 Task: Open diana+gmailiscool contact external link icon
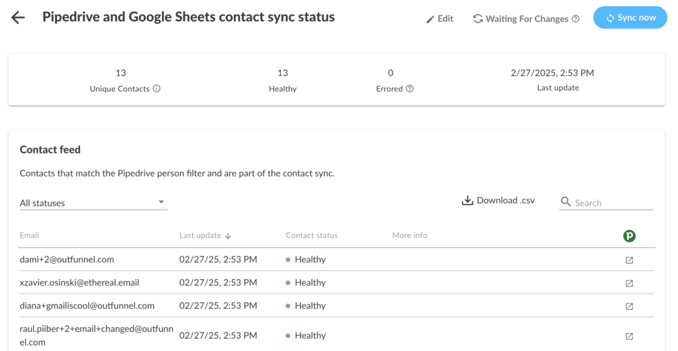pos(629,306)
